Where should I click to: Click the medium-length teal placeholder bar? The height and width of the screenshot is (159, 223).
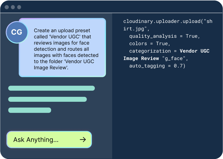tap(47, 99)
